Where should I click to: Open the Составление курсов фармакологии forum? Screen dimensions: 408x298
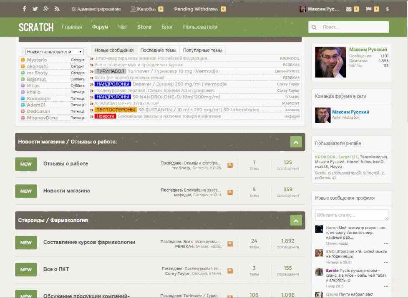point(89,242)
